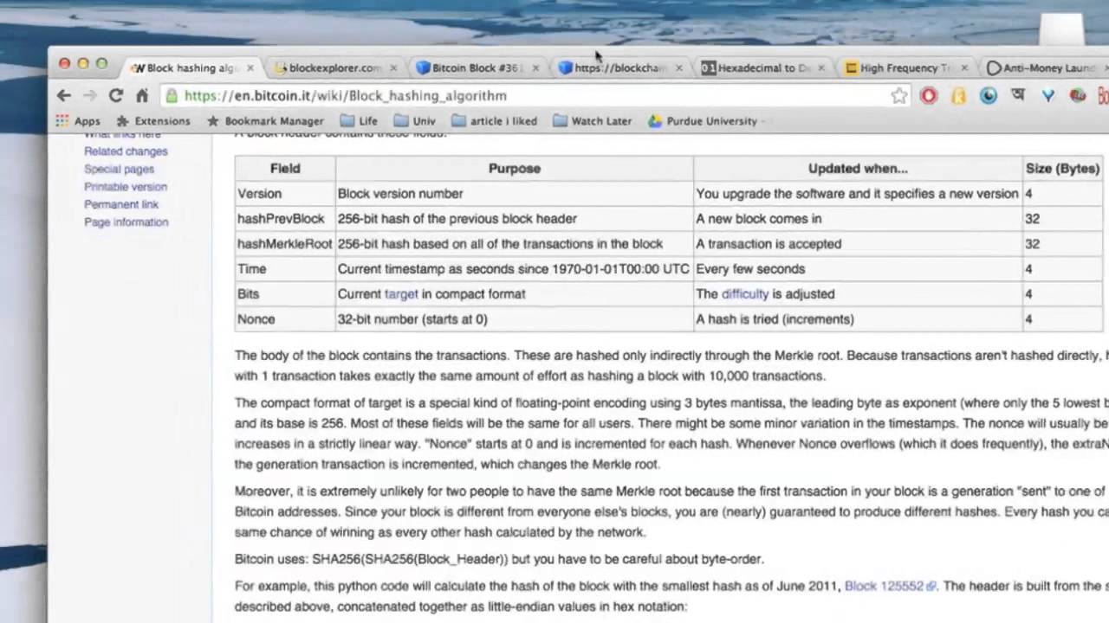
Task: Click the 'Every few seconds' cell
Action: tap(858, 269)
